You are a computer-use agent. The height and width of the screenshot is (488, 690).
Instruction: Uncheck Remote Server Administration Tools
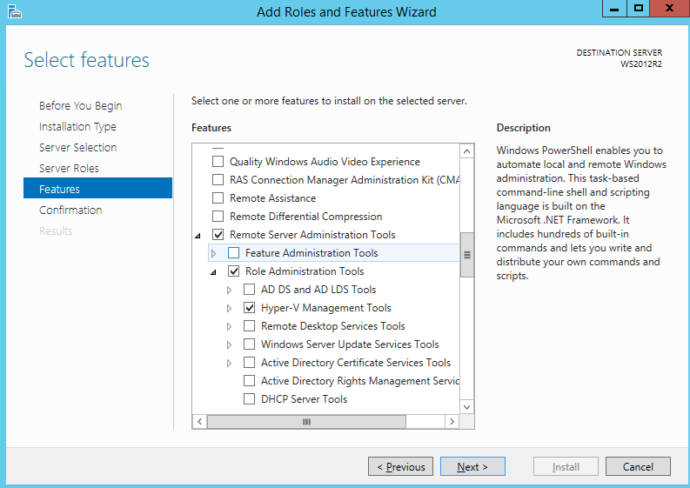[218, 235]
